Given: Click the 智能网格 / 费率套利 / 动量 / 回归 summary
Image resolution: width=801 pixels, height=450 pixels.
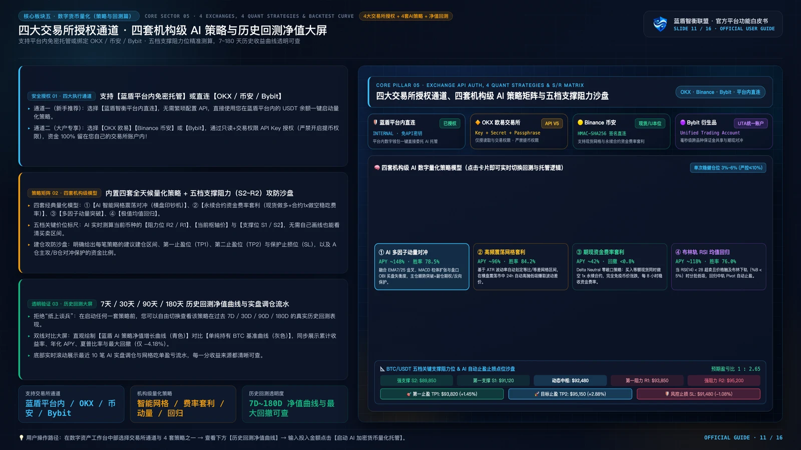Looking at the screenshot, I should coord(183,404).
